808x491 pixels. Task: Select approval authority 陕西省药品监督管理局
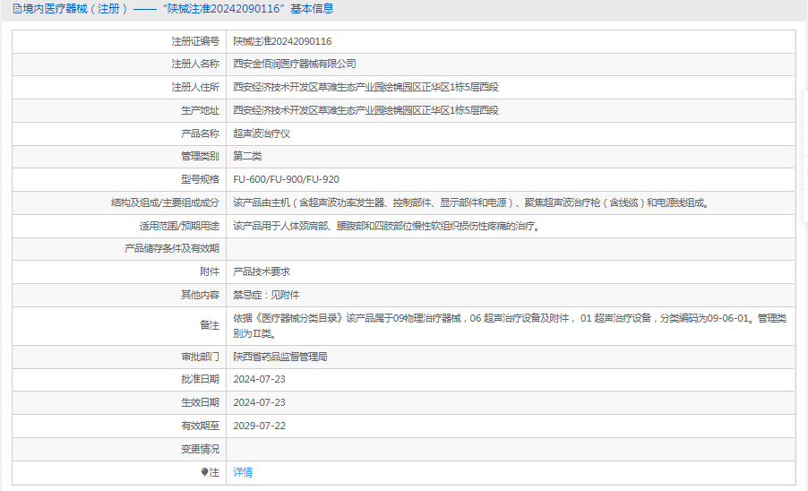(x=280, y=357)
